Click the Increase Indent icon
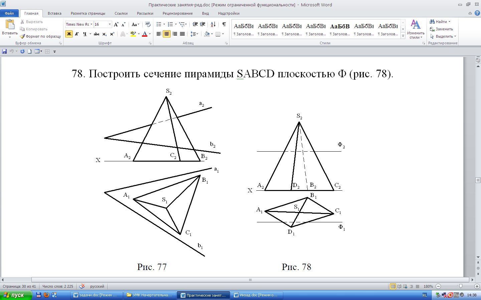 (202, 24)
